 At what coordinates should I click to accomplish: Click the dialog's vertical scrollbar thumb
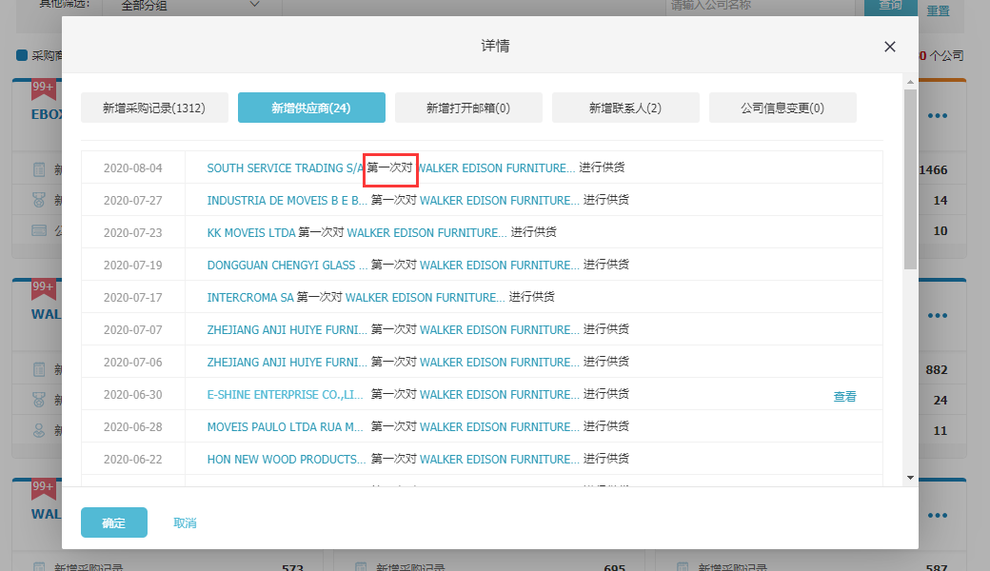[910, 181]
